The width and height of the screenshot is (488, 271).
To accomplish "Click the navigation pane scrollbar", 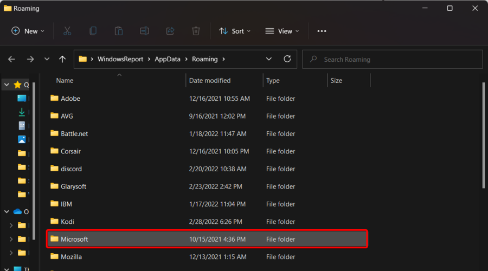I will 34,162.
